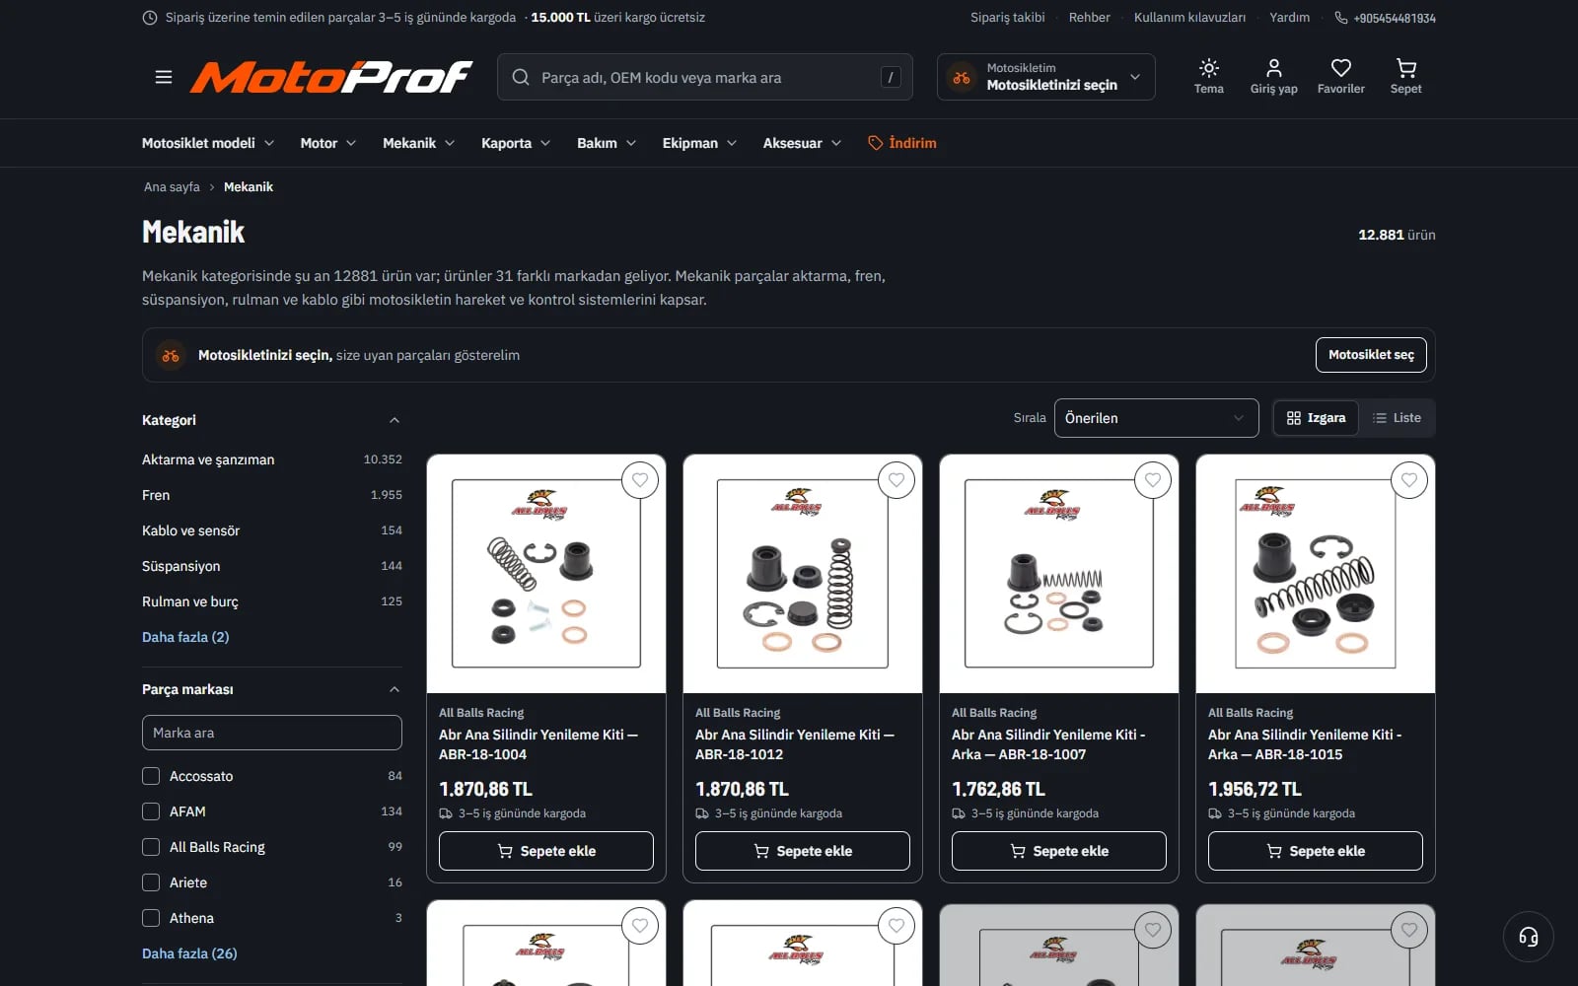Expand the Motosiklet modeli menu
The width and height of the screenshot is (1578, 986).
click(x=208, y=143)
